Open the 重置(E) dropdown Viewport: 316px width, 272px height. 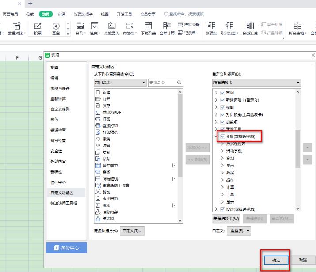(239, 231)
